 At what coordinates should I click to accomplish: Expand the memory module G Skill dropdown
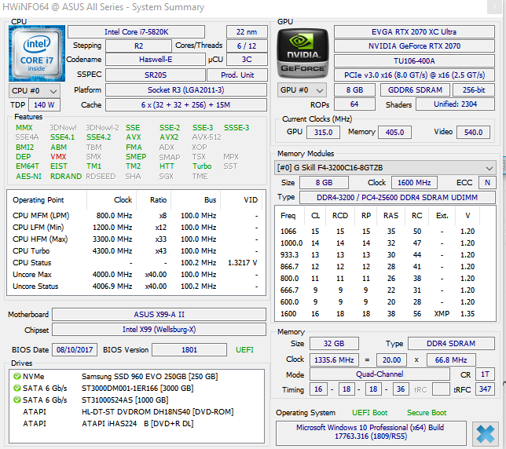(385, 168)
